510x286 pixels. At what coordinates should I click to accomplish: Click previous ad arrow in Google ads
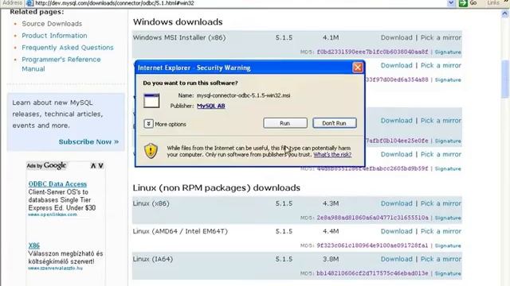tap(93, 166)
